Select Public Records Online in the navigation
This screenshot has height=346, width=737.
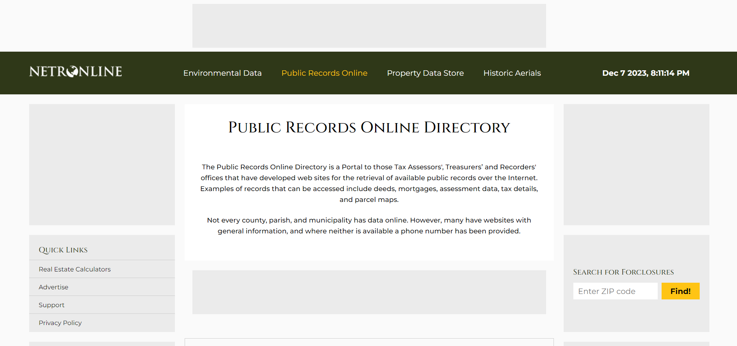click(x=324, y=73)
